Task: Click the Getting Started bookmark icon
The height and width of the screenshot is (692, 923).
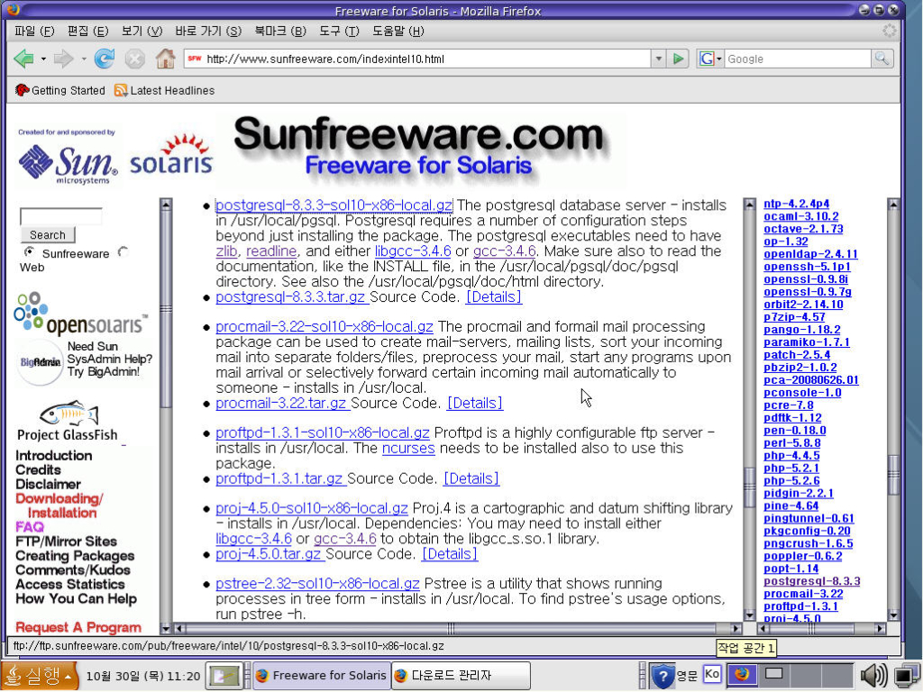Action: (x=22, y=90)
